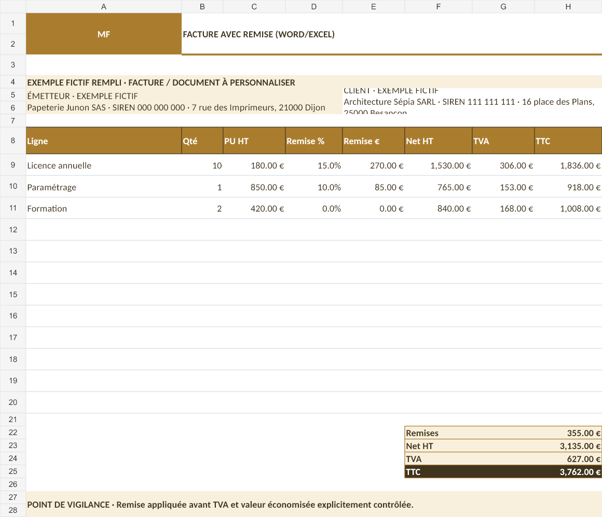
Task: Click the 765.00 € net amount
Action: pyautogui.click(x=439, y=187)
